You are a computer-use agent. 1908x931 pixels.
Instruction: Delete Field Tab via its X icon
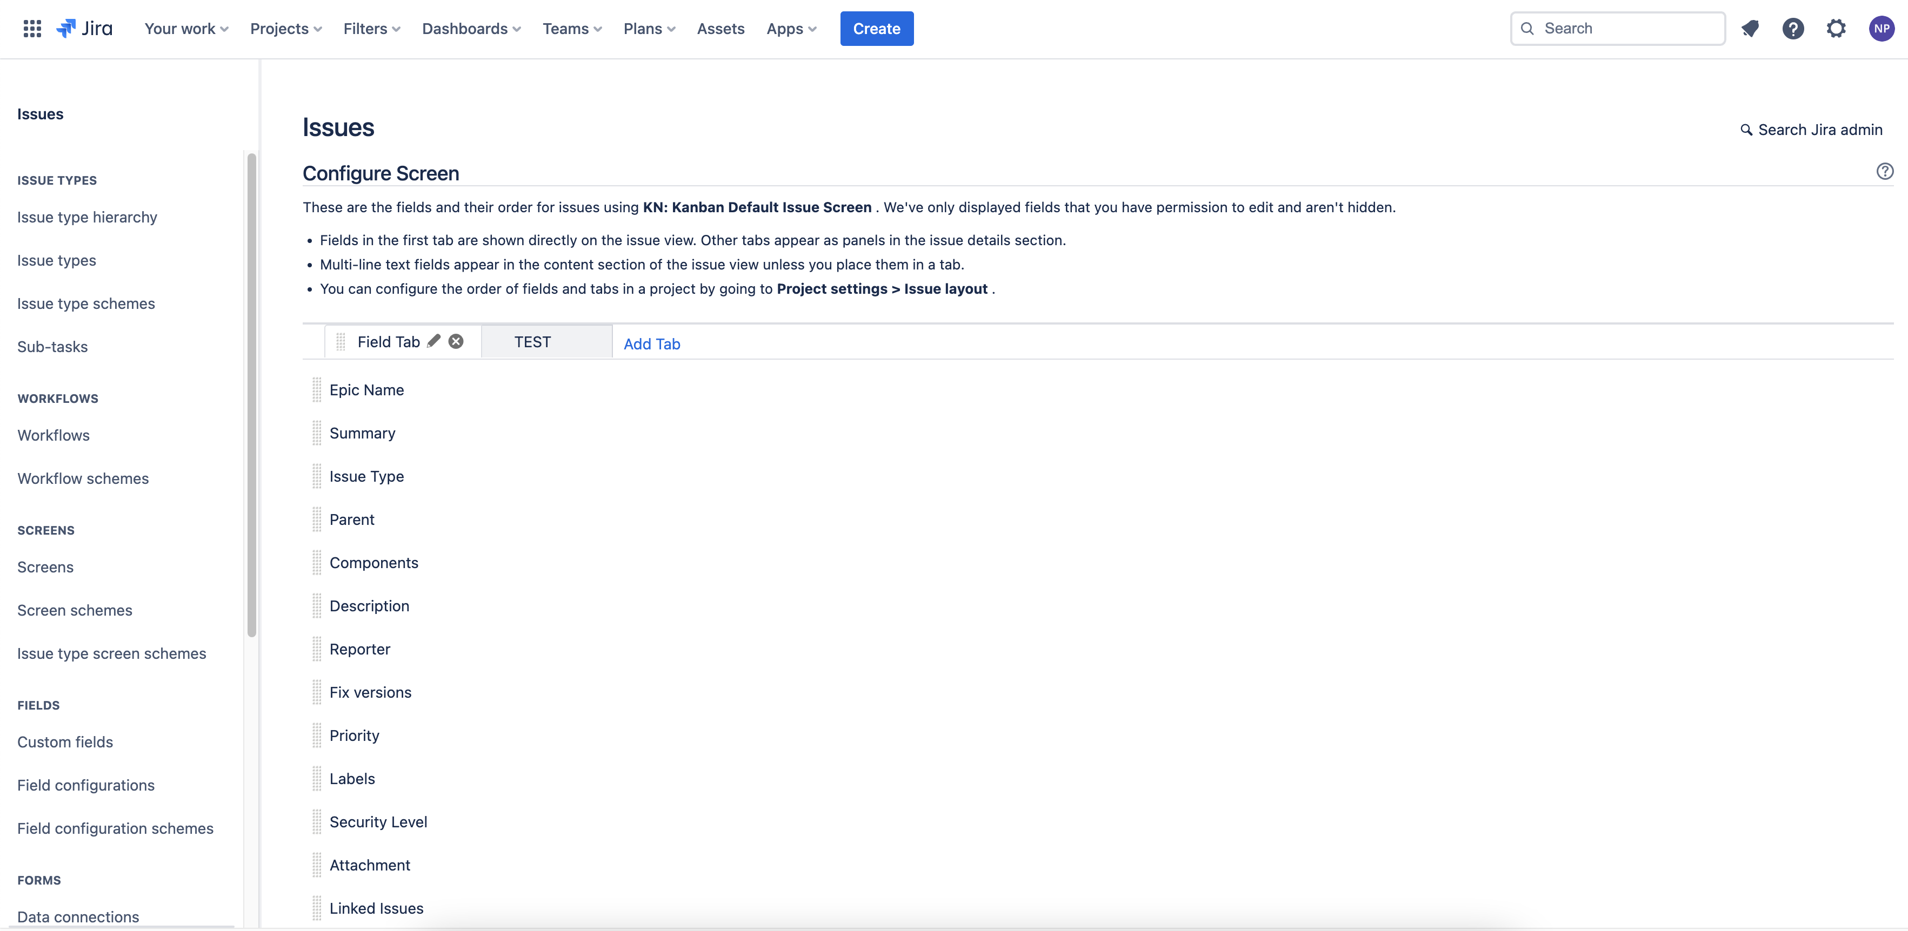[456, 341]
